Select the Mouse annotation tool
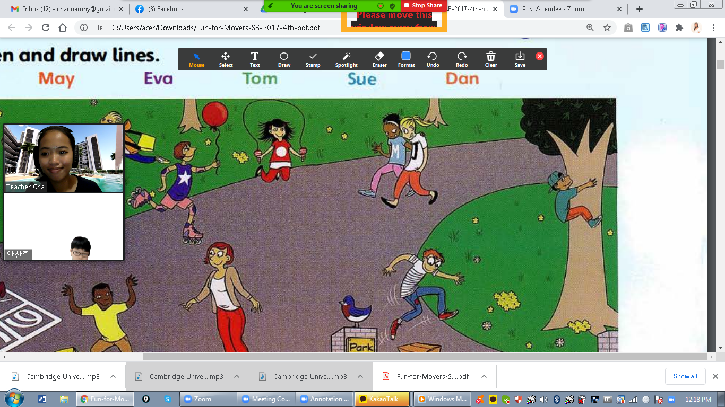The width and height of the screenshot is (725, 407). pos(196,59)
